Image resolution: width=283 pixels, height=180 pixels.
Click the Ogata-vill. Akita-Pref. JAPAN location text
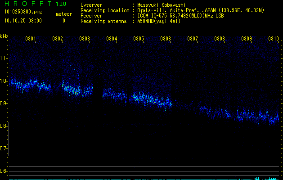(x=201, y=10)
